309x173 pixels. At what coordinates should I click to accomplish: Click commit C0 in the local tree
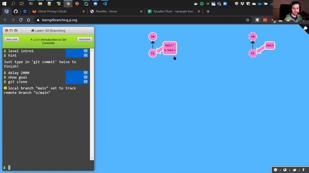153,37
